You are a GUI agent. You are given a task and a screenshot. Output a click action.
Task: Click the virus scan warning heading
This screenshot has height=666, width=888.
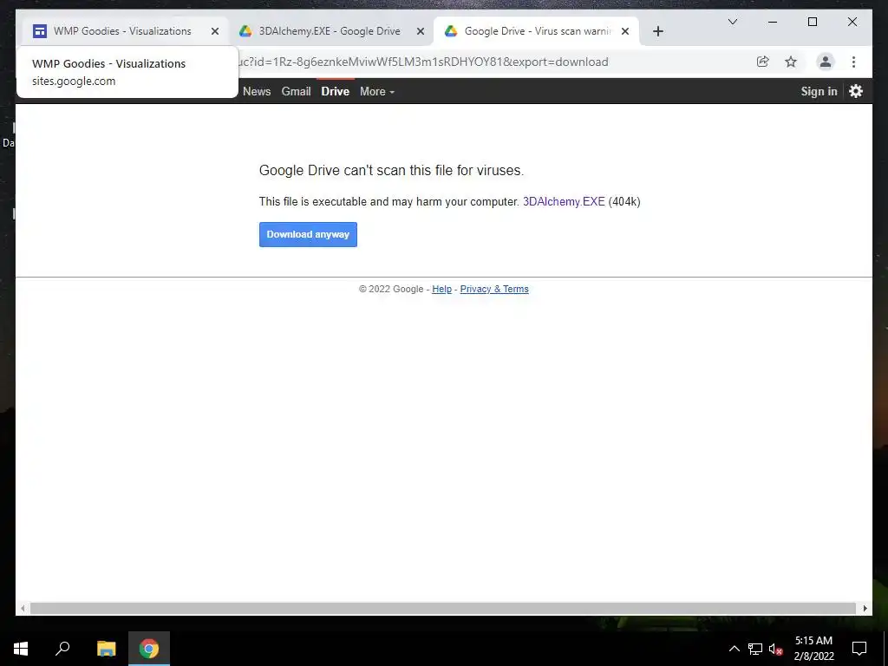391,171
